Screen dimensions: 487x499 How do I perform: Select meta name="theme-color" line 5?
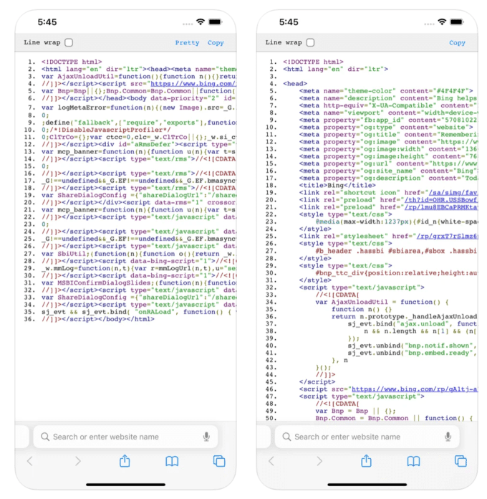click(386, 91)
